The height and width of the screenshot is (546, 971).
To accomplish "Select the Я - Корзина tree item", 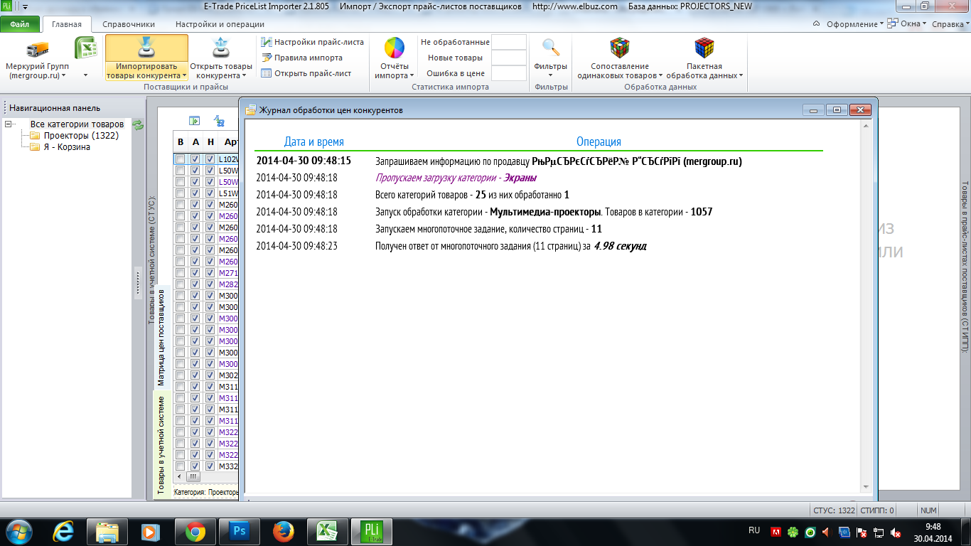I will [67, 147].
